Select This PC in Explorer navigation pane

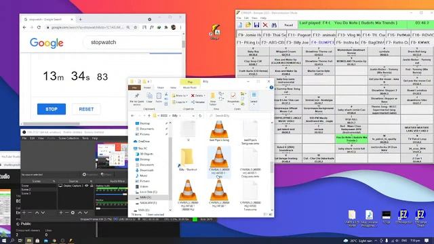(142, 148)
